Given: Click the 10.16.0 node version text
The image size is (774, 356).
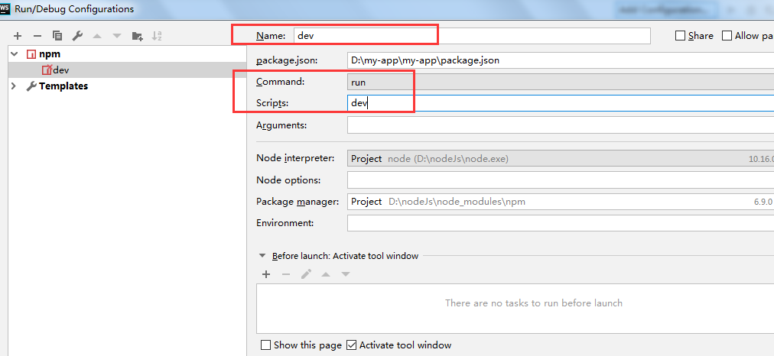Looking at the screenshot, I should click(761, 159).
